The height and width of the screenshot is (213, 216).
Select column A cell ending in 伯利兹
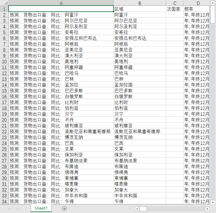click(x=61, y=108)
